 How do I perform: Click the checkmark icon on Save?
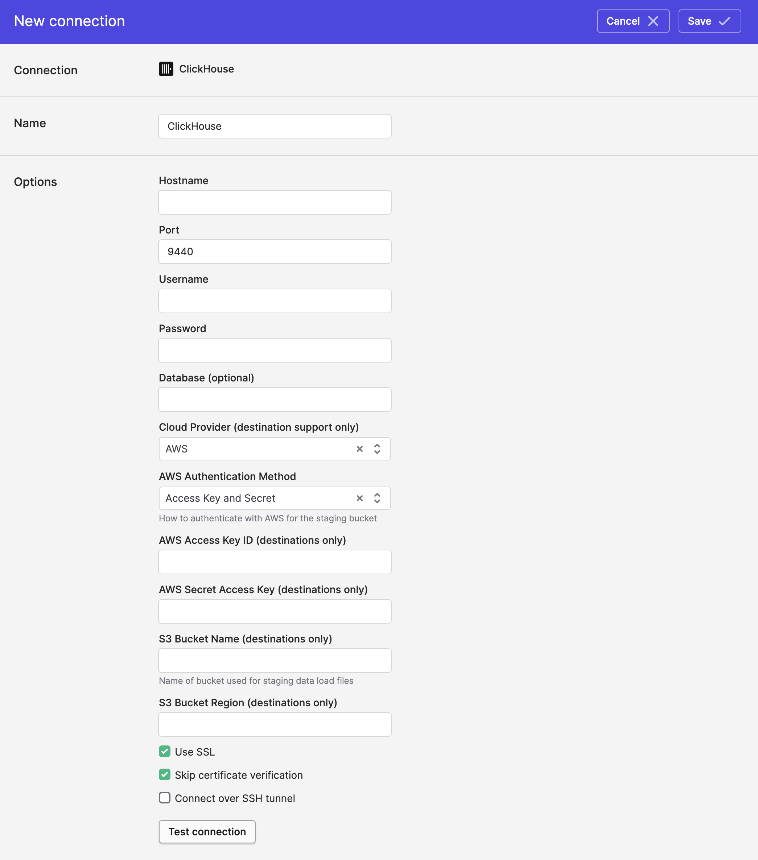[724, 21]
